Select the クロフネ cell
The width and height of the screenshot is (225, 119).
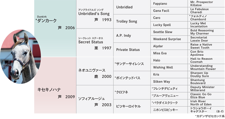(x=132, y=92)
